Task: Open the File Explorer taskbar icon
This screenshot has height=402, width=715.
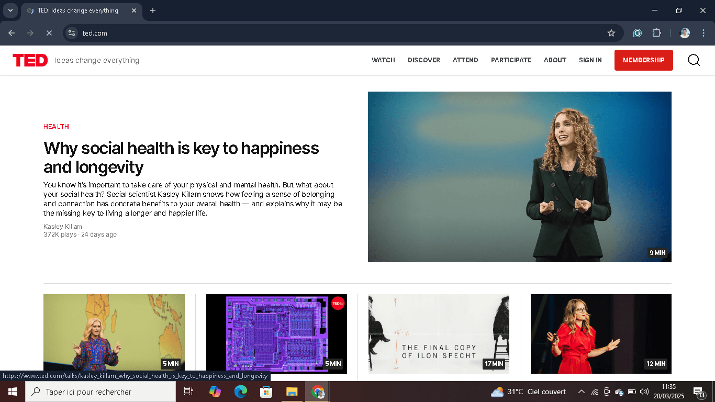Action: (292, 392)
